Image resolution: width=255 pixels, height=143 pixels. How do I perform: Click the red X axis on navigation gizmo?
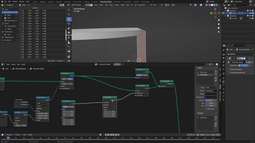[215, 13]
